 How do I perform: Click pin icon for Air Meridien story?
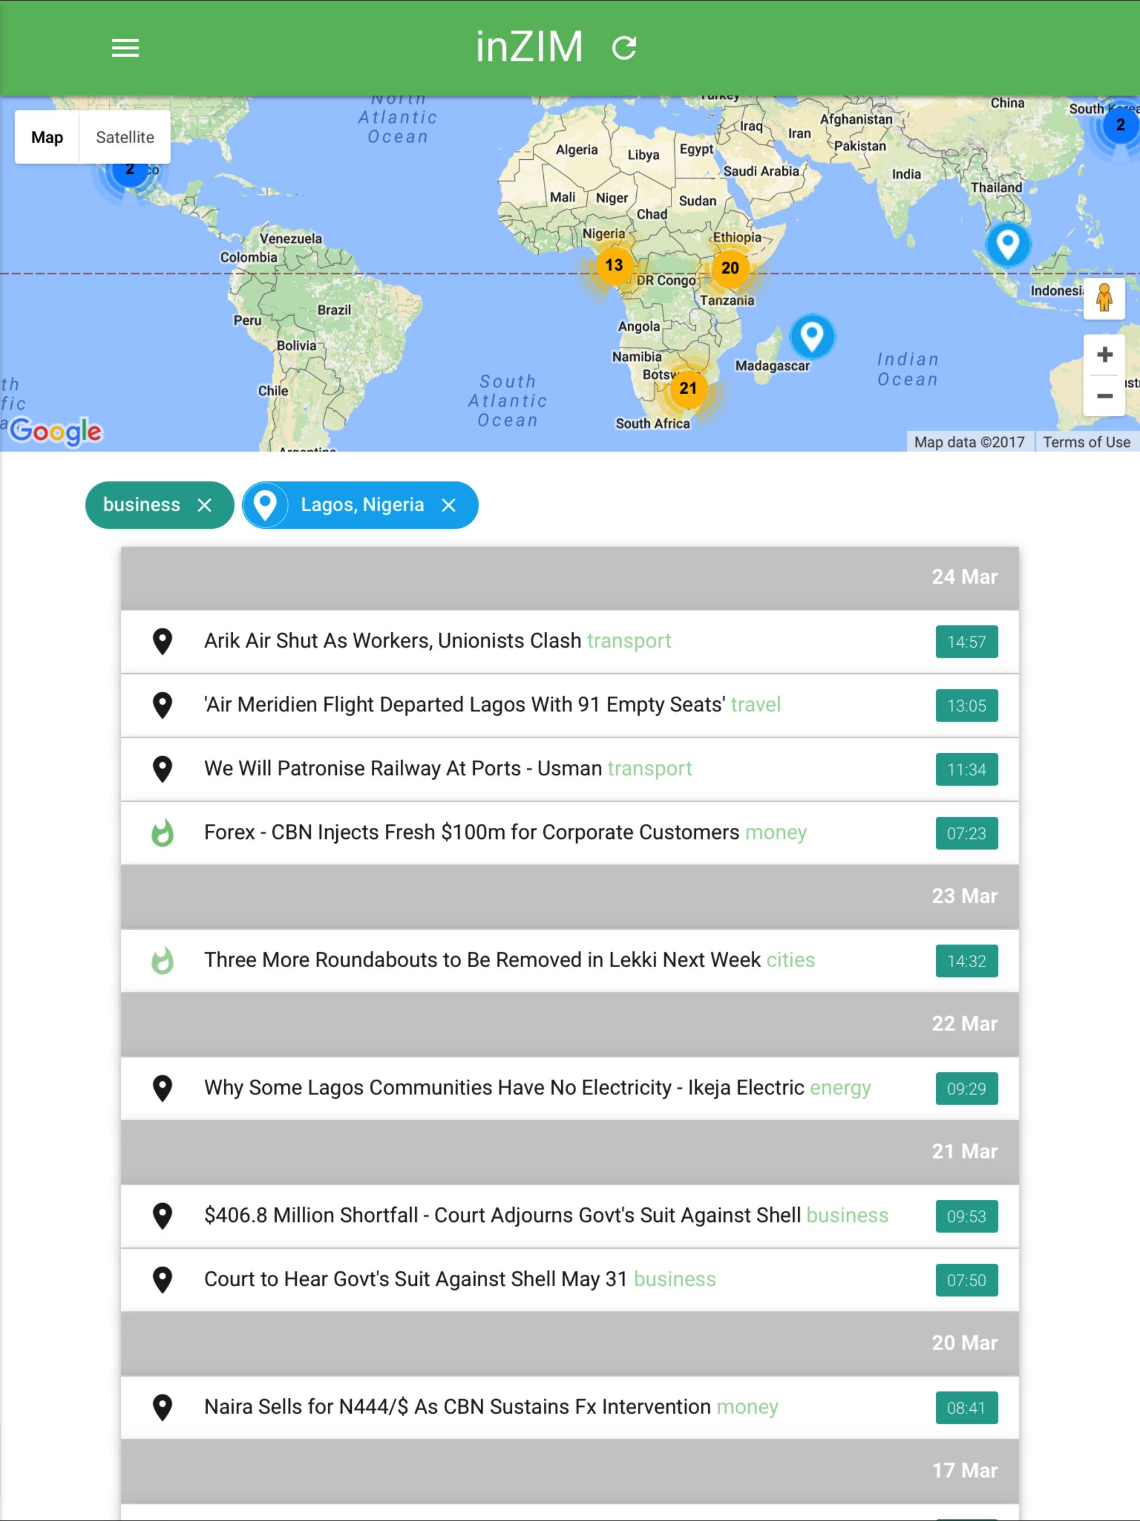[x=163, y=705]
